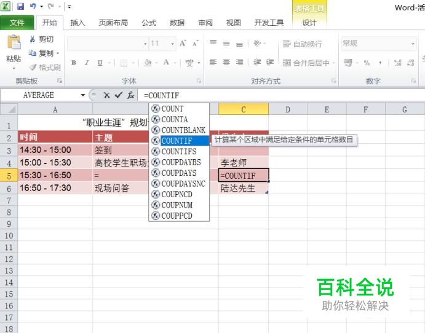Click the text orientation icon

click(x=257, y=44)
